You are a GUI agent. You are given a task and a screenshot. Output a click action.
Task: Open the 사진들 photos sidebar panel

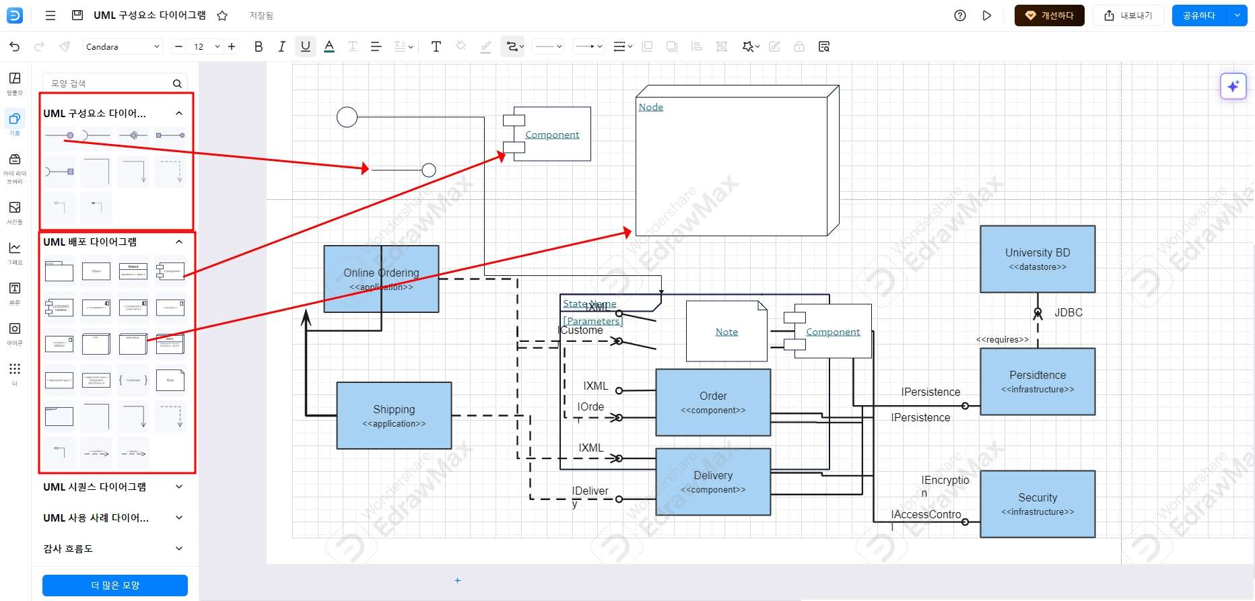coord(15,212)
